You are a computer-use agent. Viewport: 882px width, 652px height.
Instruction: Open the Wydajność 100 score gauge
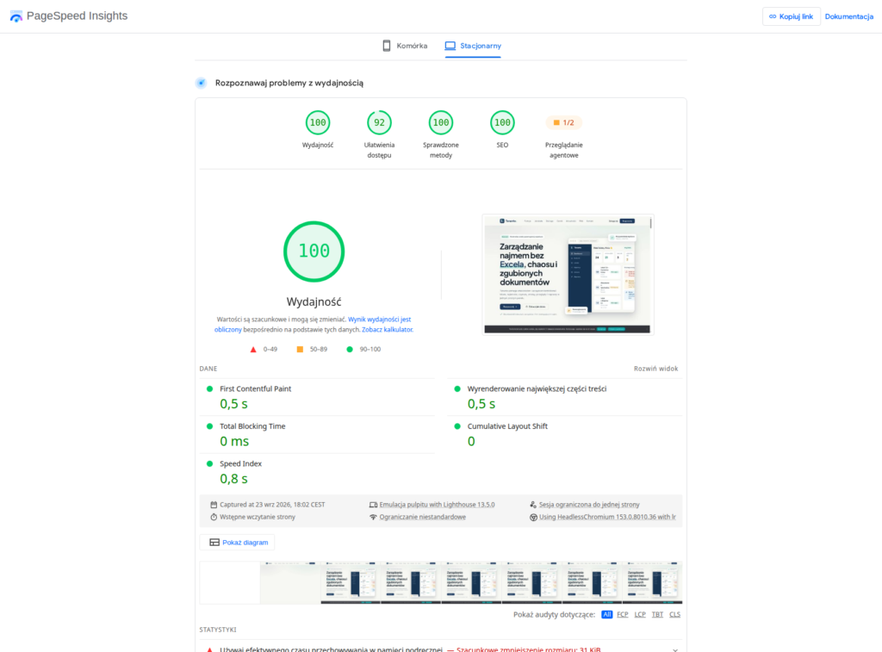(x=318, y=122)
